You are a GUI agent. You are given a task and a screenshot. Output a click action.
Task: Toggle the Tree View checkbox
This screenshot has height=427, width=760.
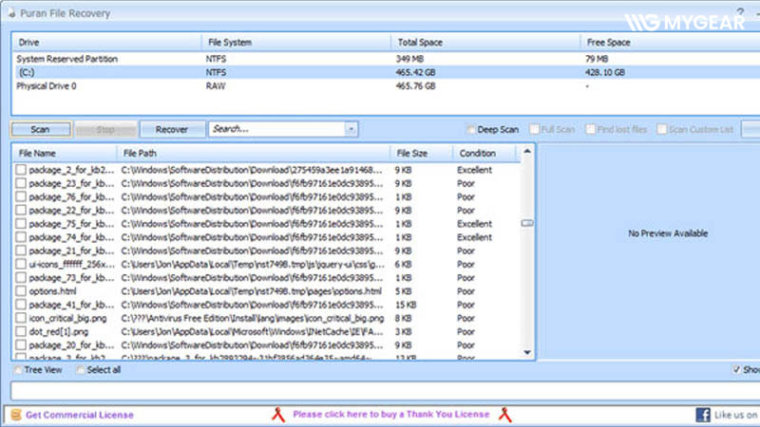click(x=19, y=370)
